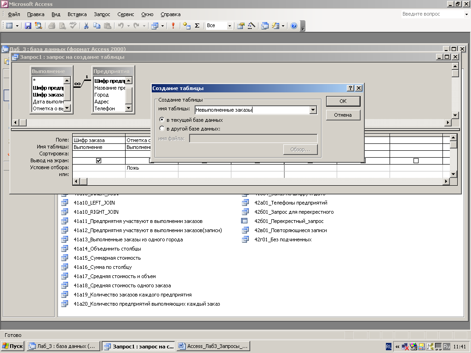Select the 'в текущей базе данных' option
471x353 pixels.
click(x=162, y=120)
